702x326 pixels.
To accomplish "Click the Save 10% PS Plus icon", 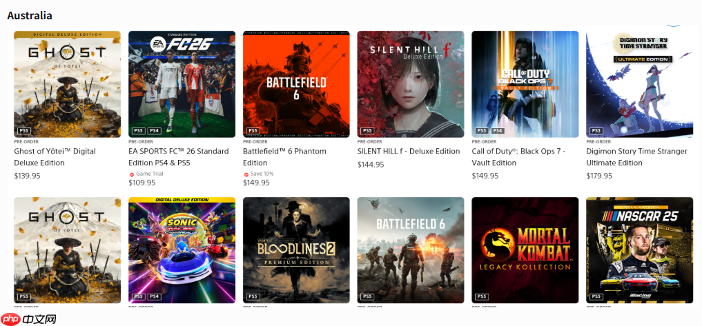I will (x=246, y=174).
